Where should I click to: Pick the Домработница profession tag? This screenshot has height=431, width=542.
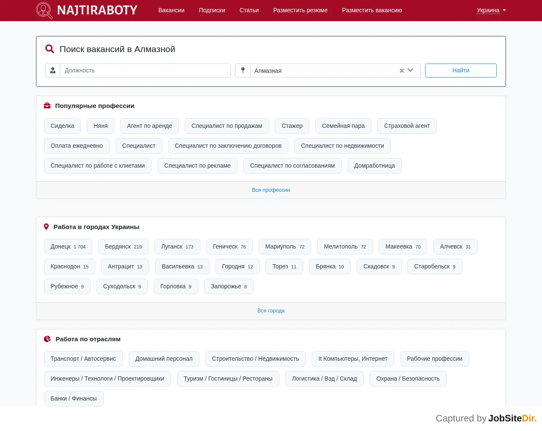375,166
